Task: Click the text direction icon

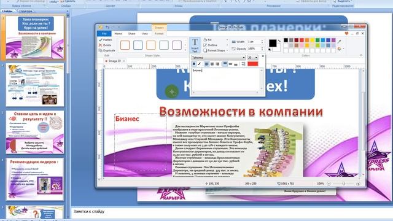Action: click(x=243, y=64)
